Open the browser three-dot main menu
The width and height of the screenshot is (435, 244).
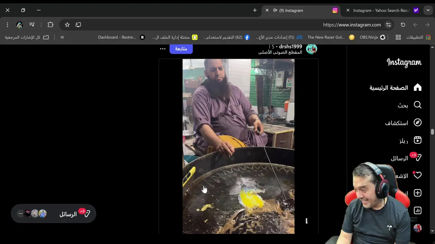click(7, 25)
